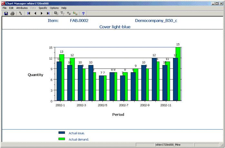Viewport: 225px width, 148px height.
Task: Click the green bar labeled 15
Action: (x=178, y=74)
